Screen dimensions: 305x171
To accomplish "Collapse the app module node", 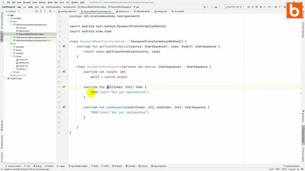I will point(6,15).
